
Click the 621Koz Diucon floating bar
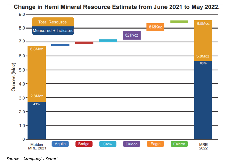tap(132, 35)
